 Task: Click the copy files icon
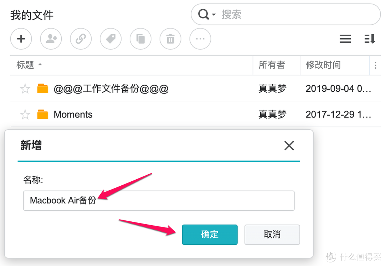[x=140, y=39]
